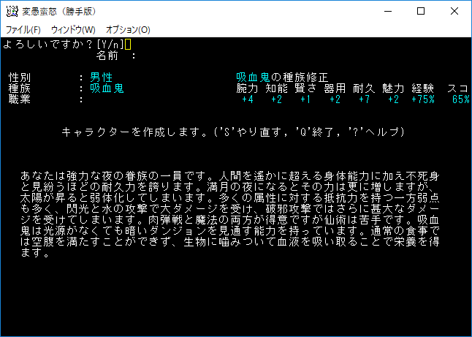This screenshot has height=337, width=472.
Task: Maximize the game window
Action: [x=421, y=11]
